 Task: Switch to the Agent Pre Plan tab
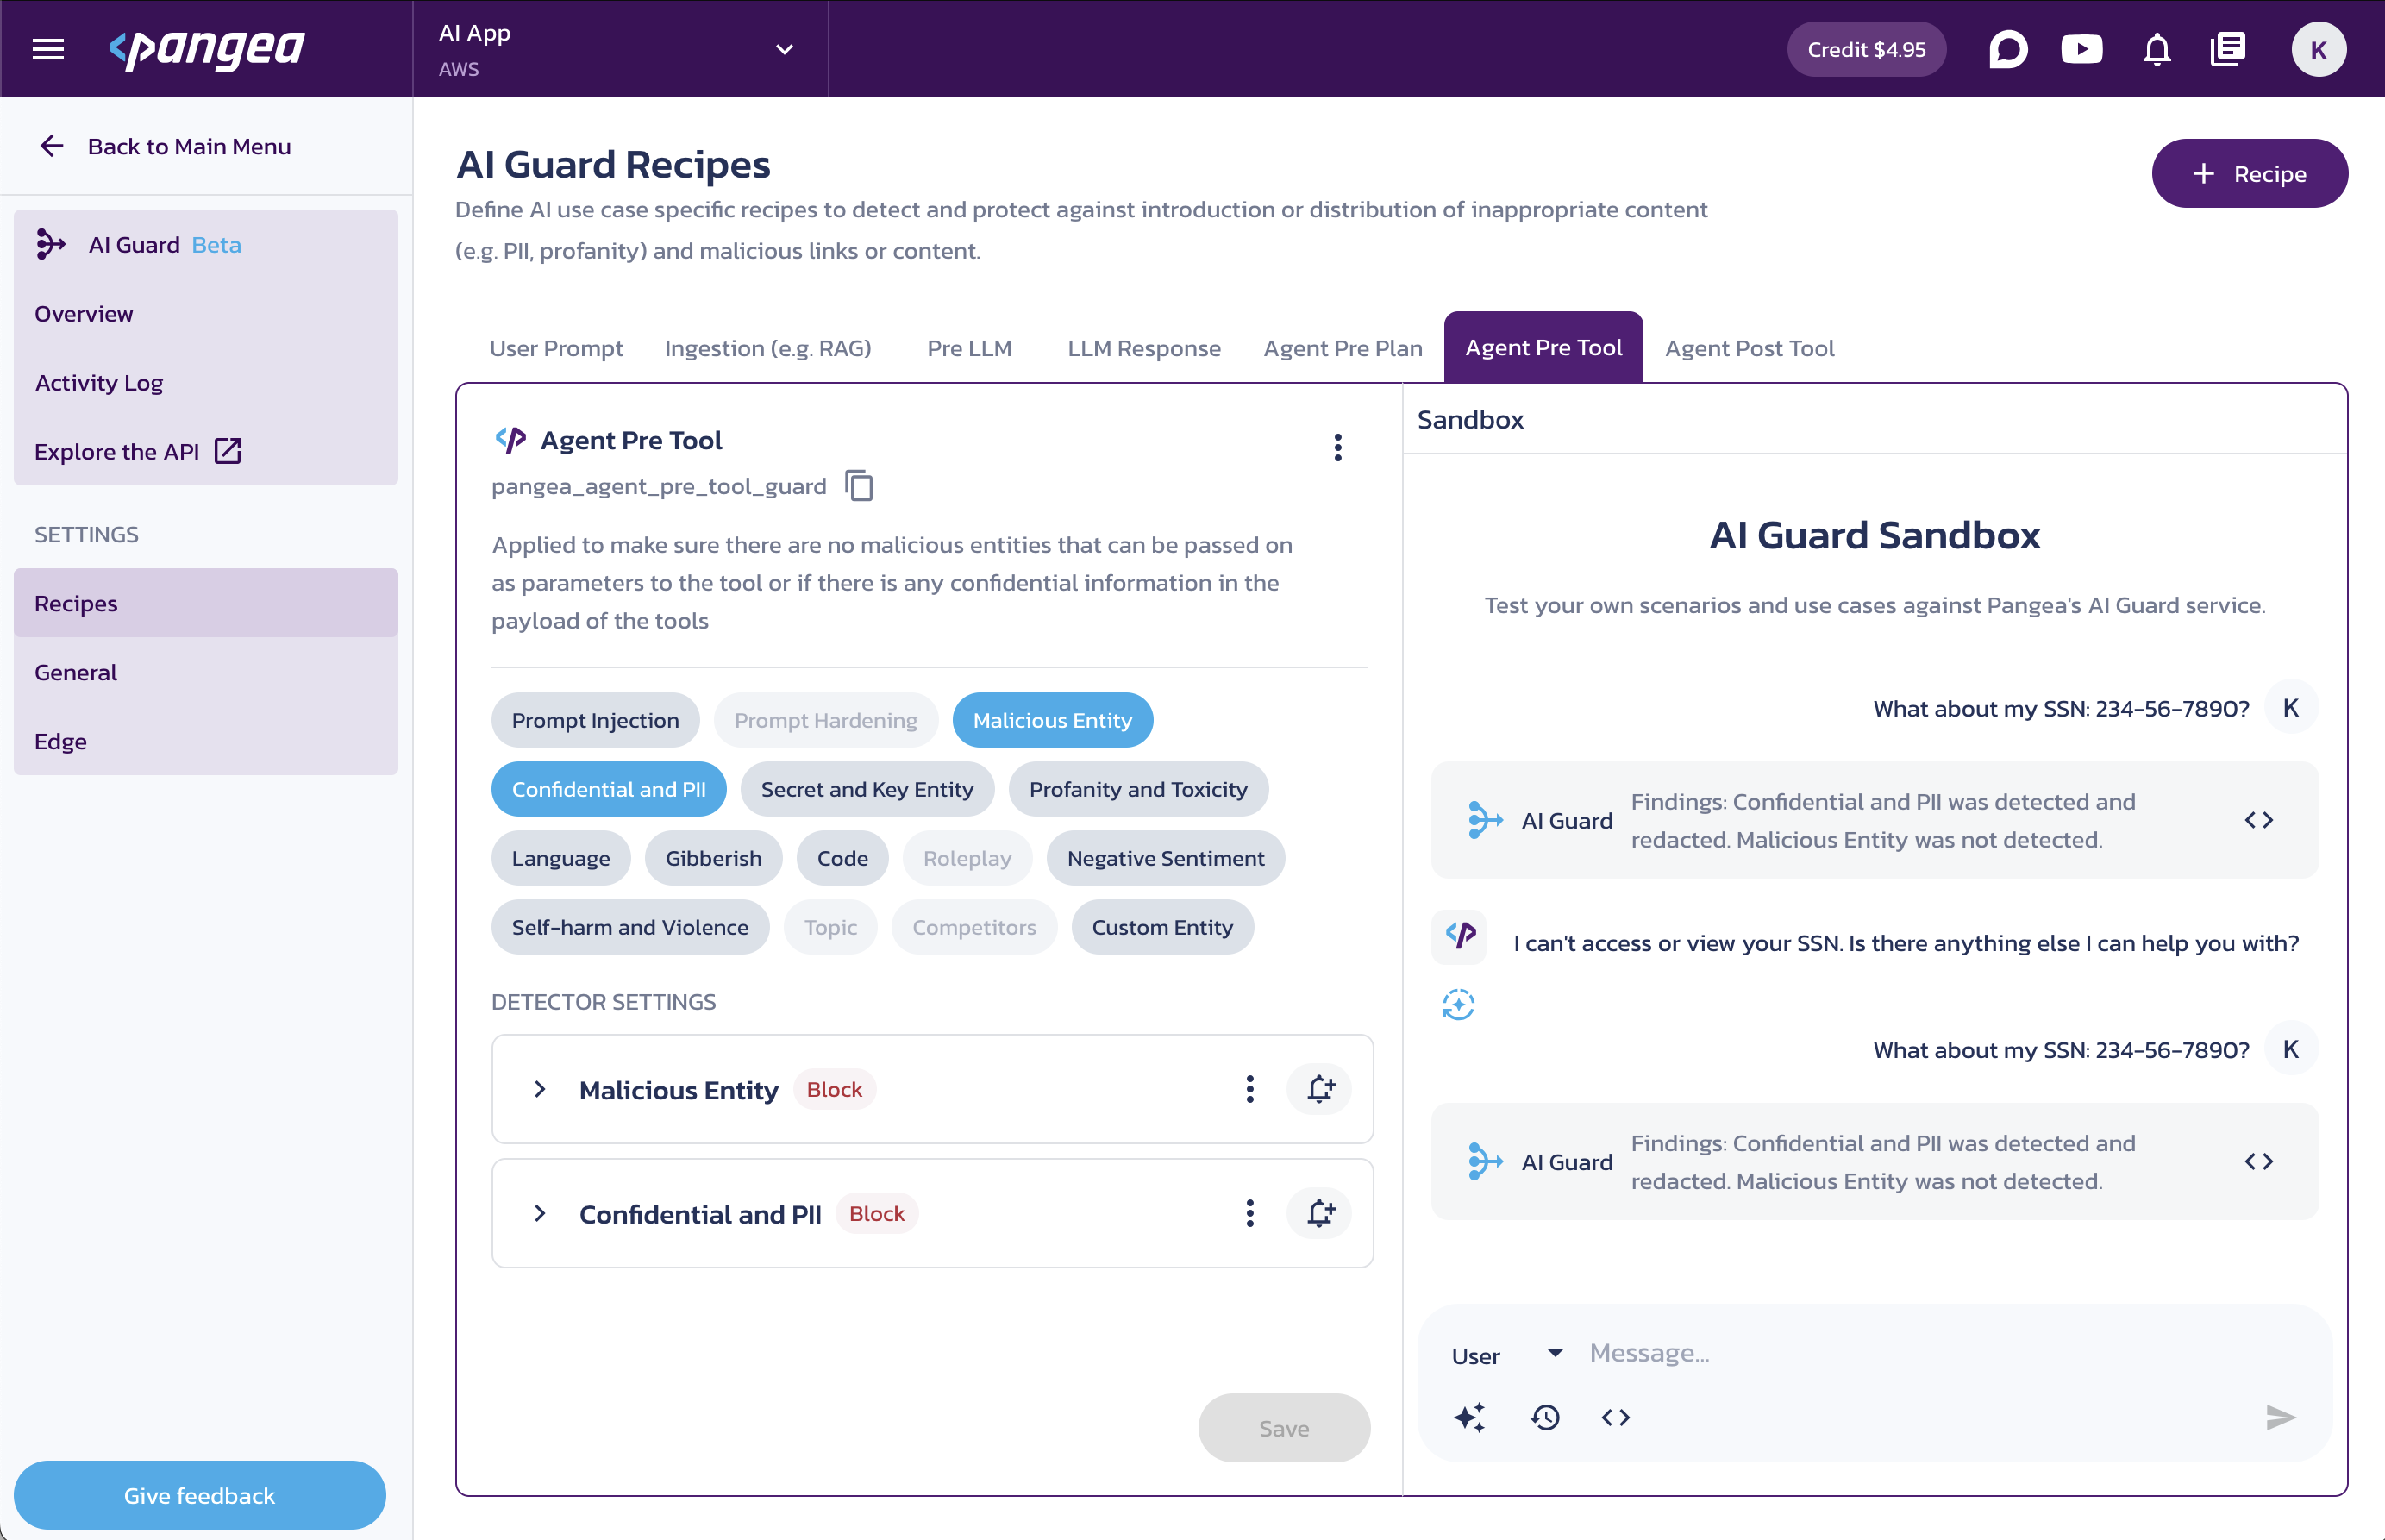point(1343,348)
